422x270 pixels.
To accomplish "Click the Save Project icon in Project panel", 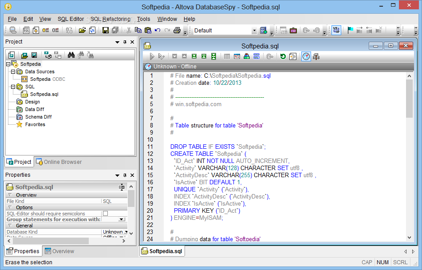I will tap(34, 55).
